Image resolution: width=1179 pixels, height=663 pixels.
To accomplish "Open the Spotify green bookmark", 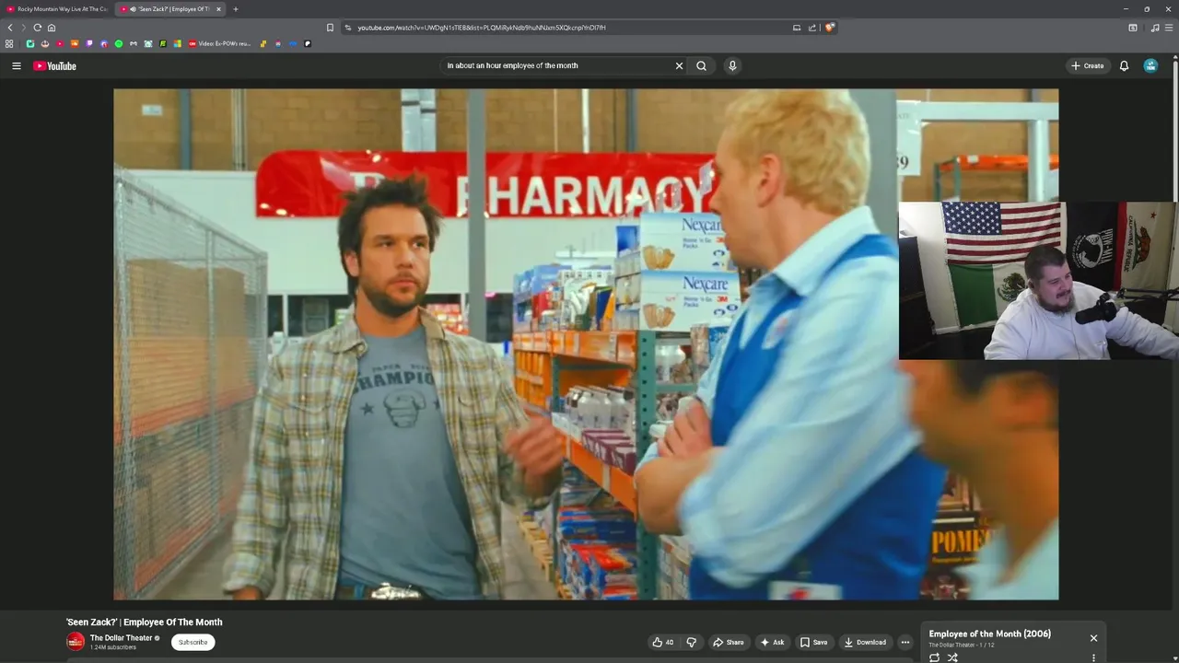I will click(x=119, y=43).
